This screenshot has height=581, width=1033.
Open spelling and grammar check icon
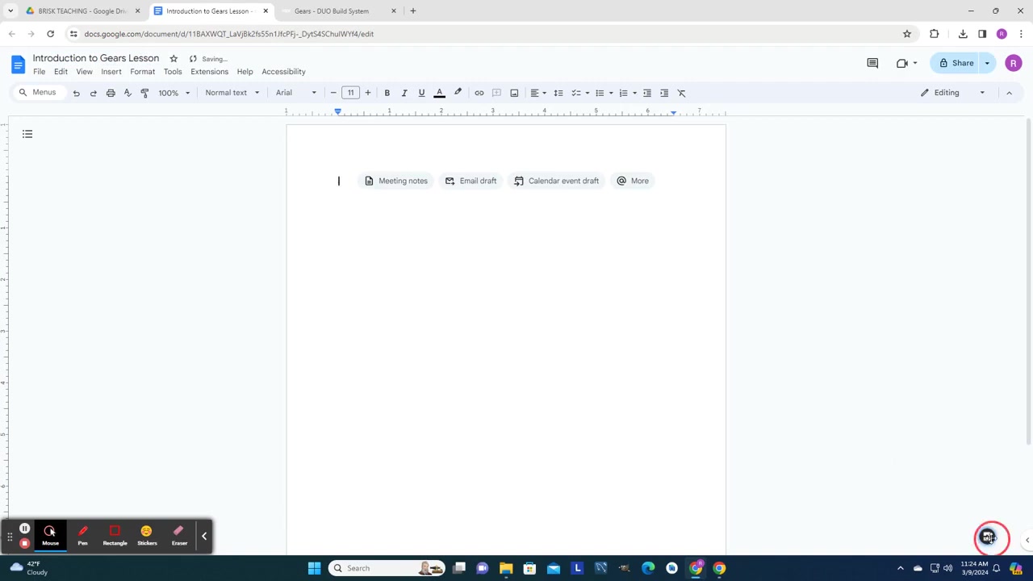pos(128,93)
